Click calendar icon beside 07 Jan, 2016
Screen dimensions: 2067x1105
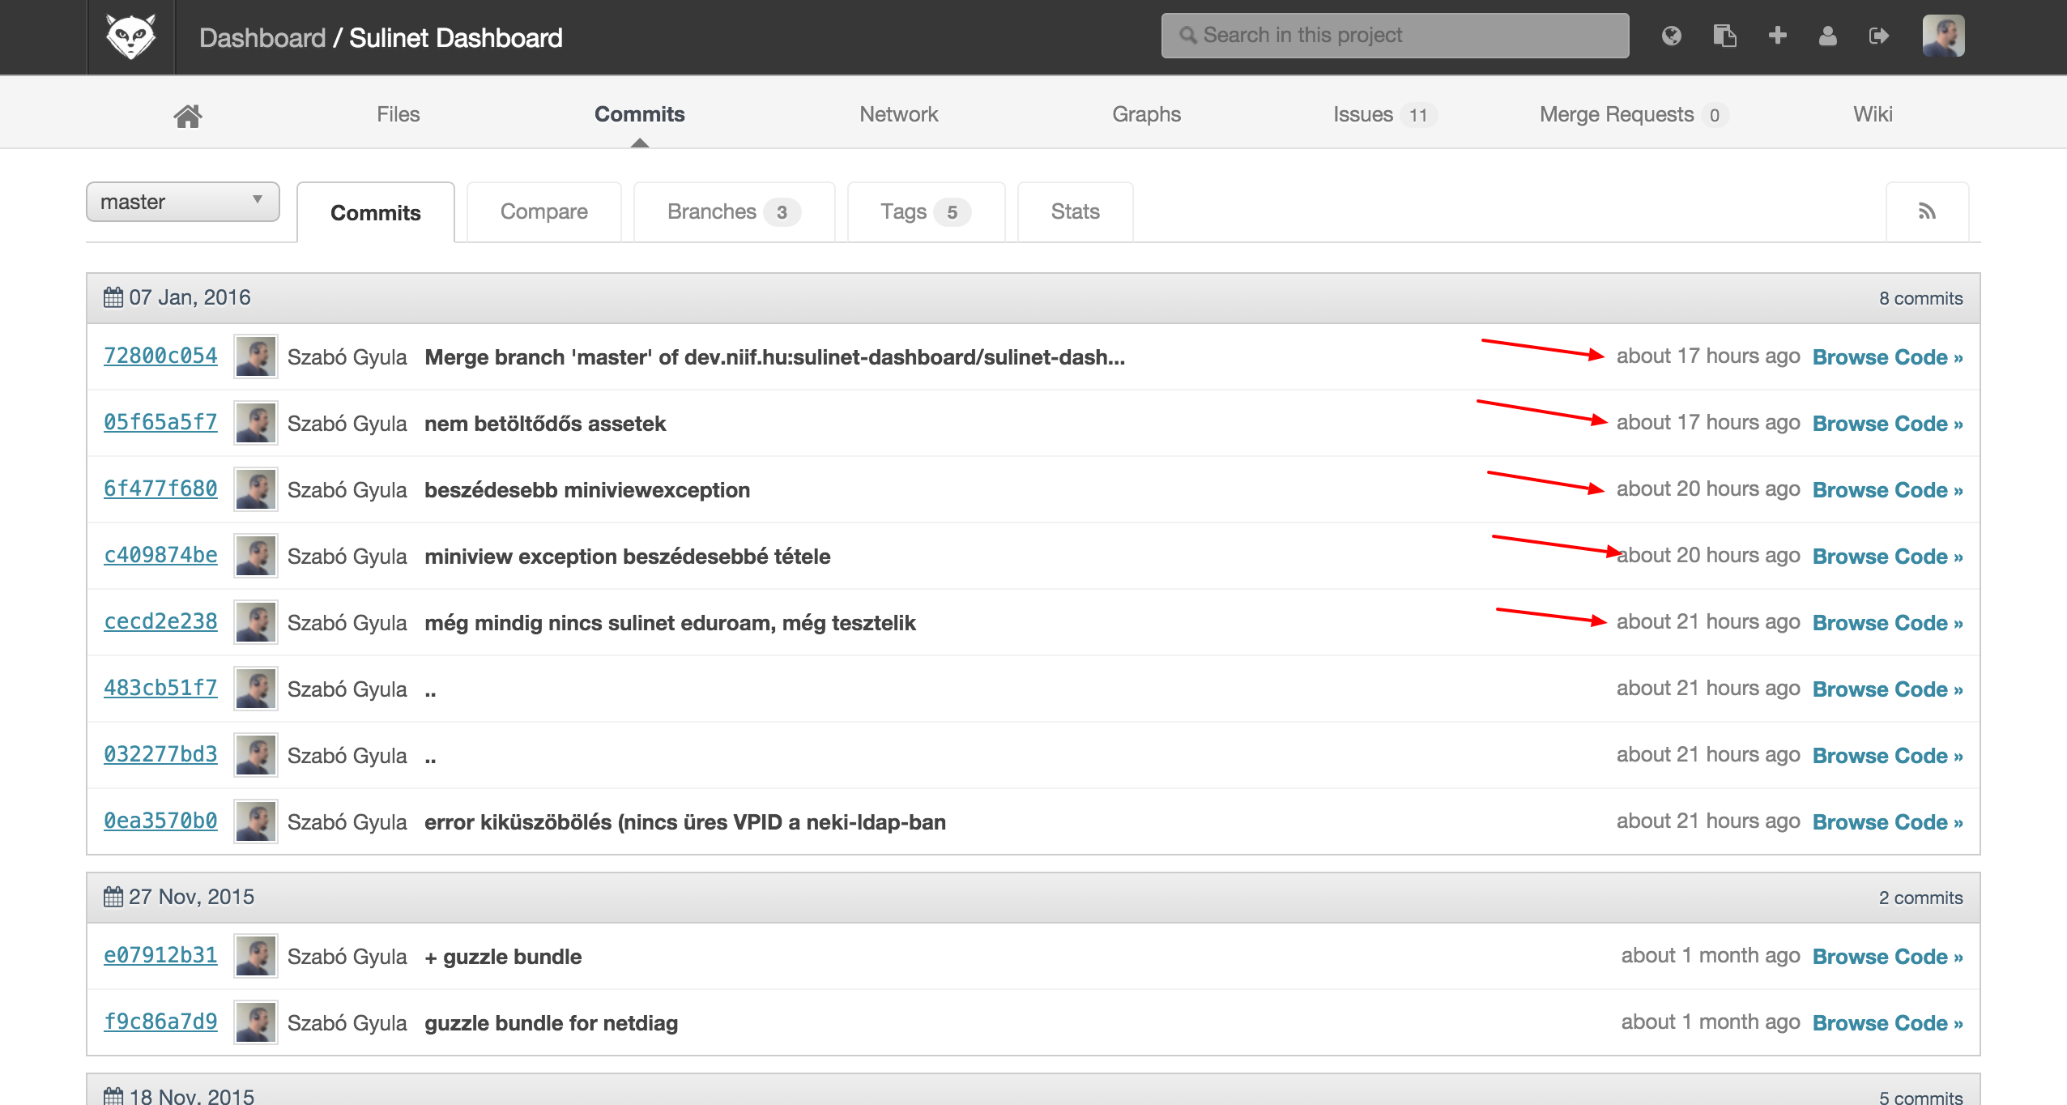pyautogui.click(x=113, y=297)
